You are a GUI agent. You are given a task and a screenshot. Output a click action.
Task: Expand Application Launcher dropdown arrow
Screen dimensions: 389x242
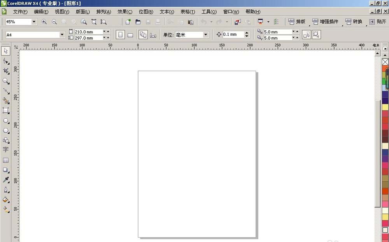tap(268, 22)
